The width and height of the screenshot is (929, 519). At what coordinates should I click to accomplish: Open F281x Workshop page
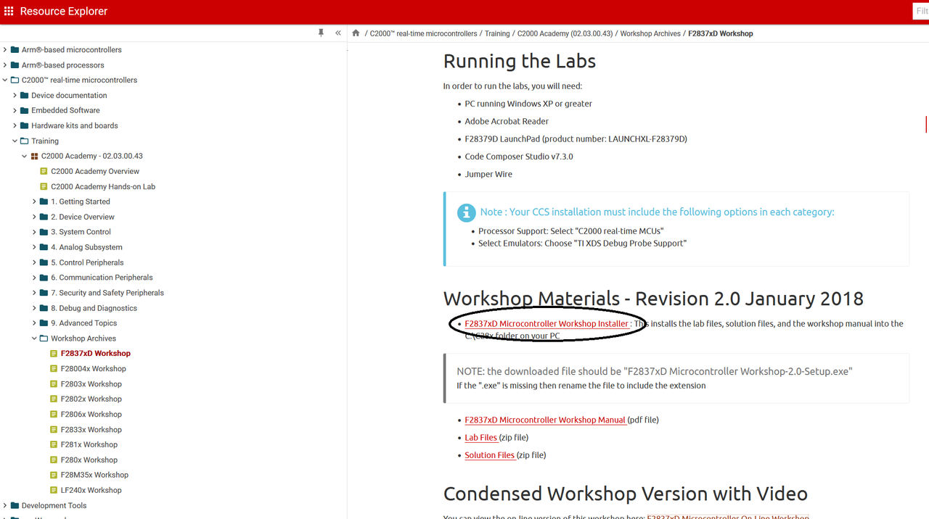89,445
